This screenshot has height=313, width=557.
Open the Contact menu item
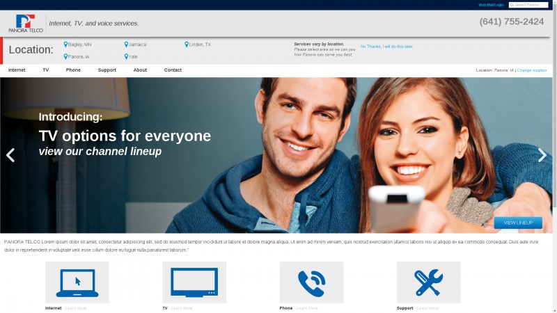pos(173,70)
